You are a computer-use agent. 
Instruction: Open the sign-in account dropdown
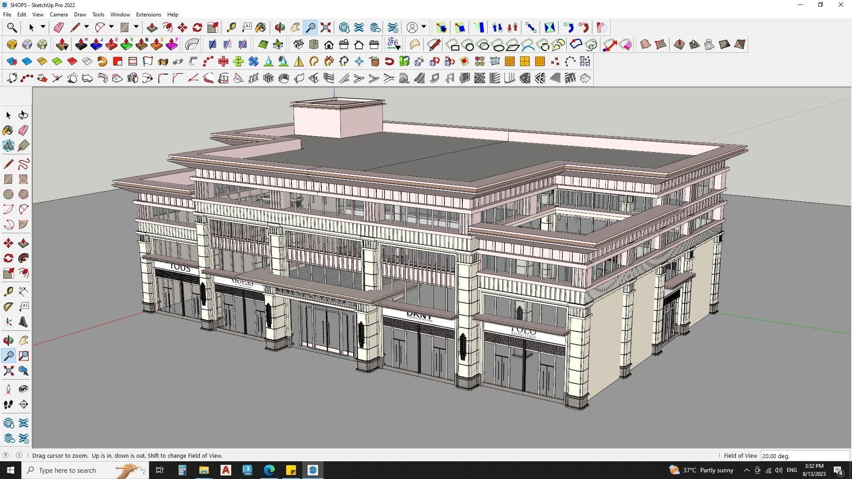(x=423, y=27)
